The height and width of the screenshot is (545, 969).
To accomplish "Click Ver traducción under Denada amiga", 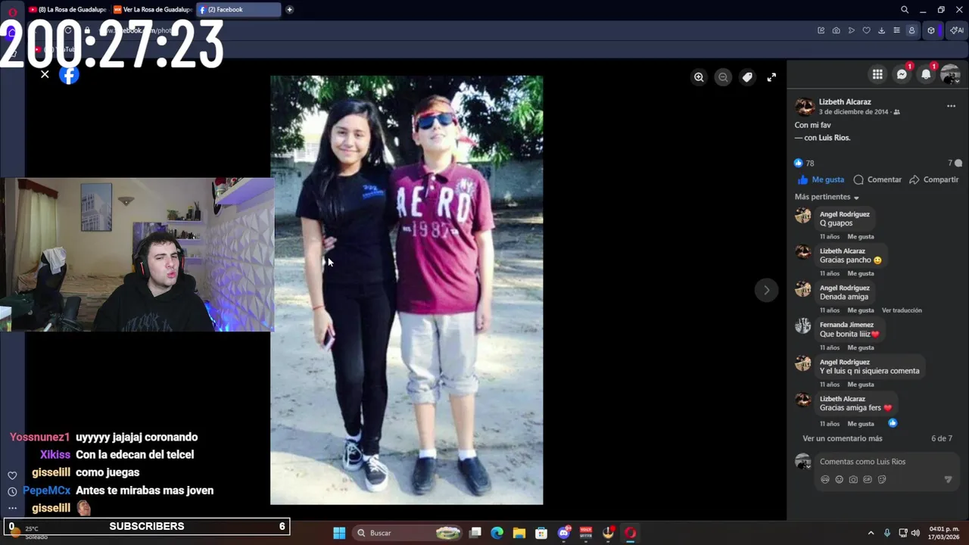I will (902, 310).
